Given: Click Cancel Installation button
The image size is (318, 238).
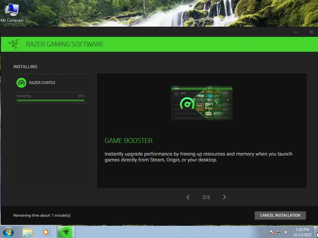Looking at the screenshot, I should [280, 215].
